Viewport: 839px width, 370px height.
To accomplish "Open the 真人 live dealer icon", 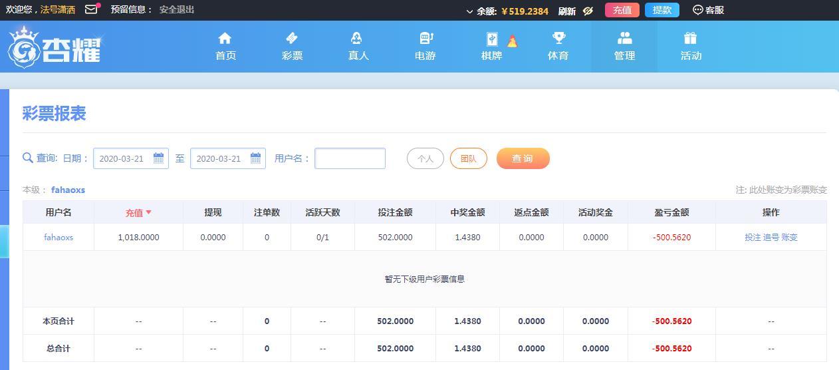I will coord(358,39).
